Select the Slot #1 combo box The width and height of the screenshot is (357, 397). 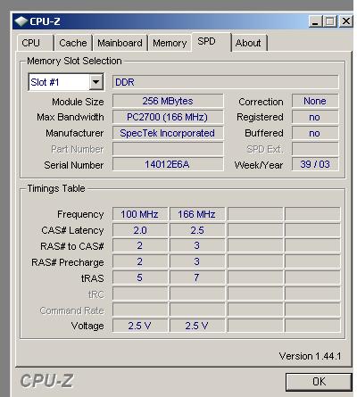point(66,82)
